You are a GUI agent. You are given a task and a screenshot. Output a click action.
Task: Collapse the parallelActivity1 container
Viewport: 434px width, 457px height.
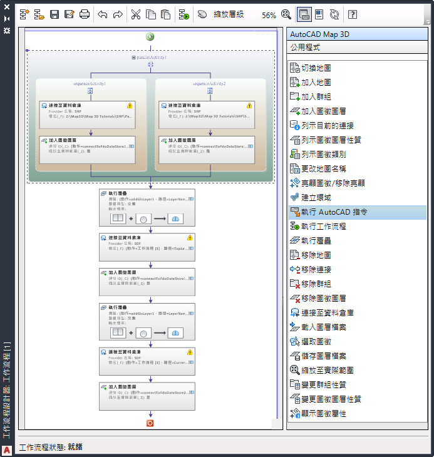[x=133, y=58]
